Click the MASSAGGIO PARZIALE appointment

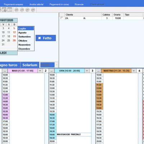[x=74, y=135]
